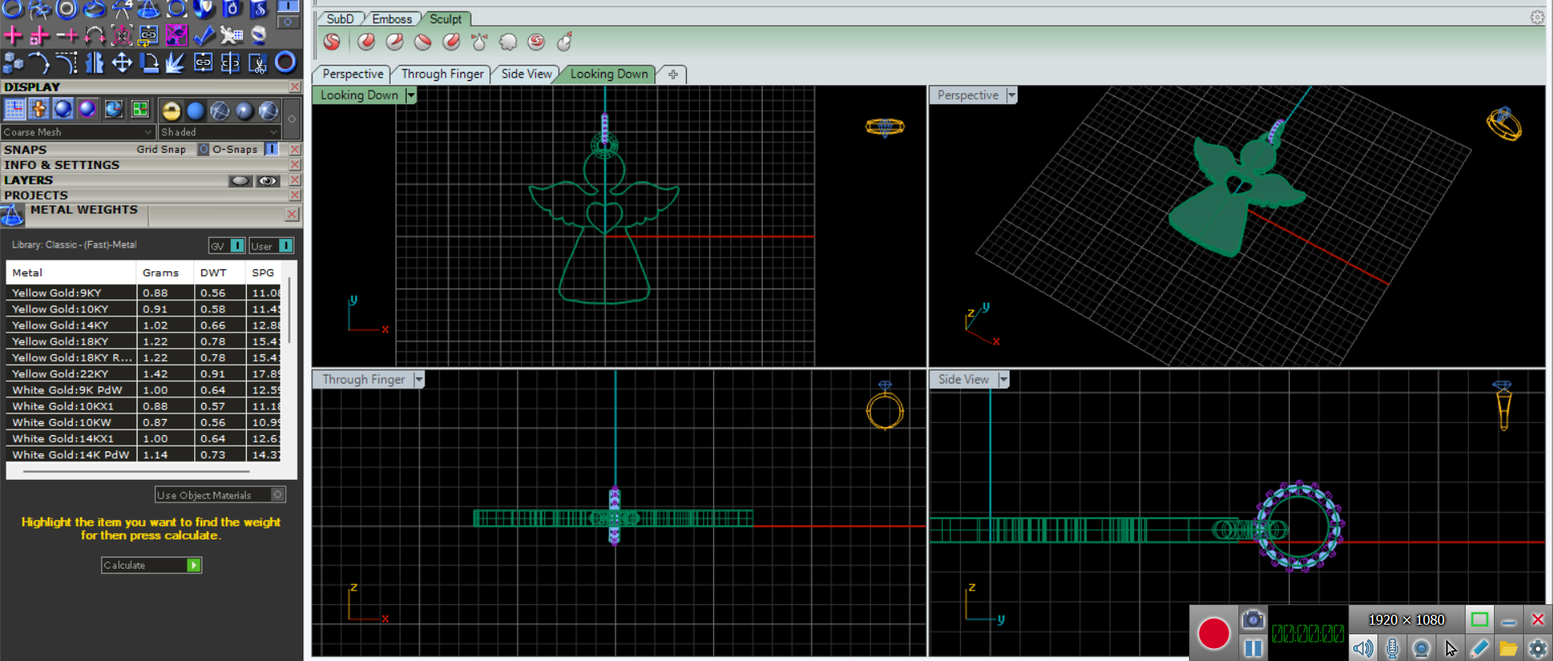Toggle O-Snaps switch
The width and height of the screenshot is (1553, 661).
(272, 149)
